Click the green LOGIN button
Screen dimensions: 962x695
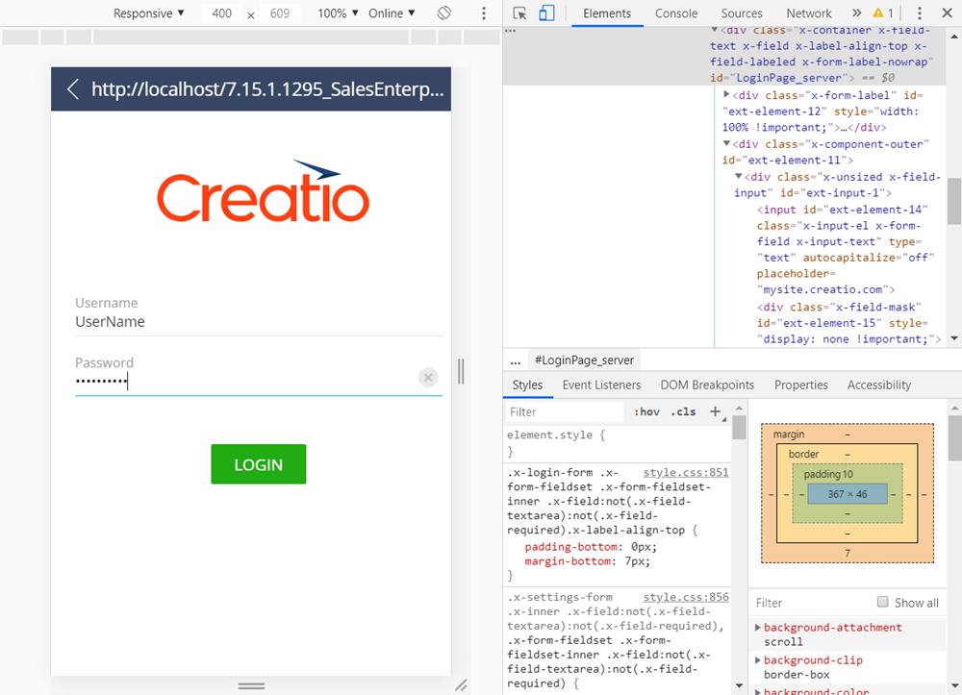click(258, 464)
